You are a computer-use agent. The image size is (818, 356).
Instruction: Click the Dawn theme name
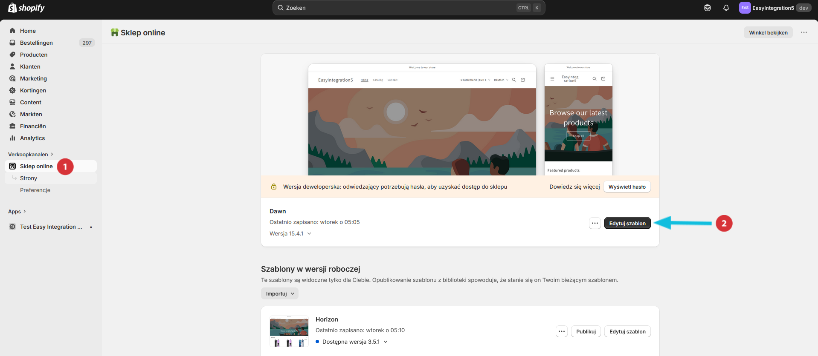278,211
